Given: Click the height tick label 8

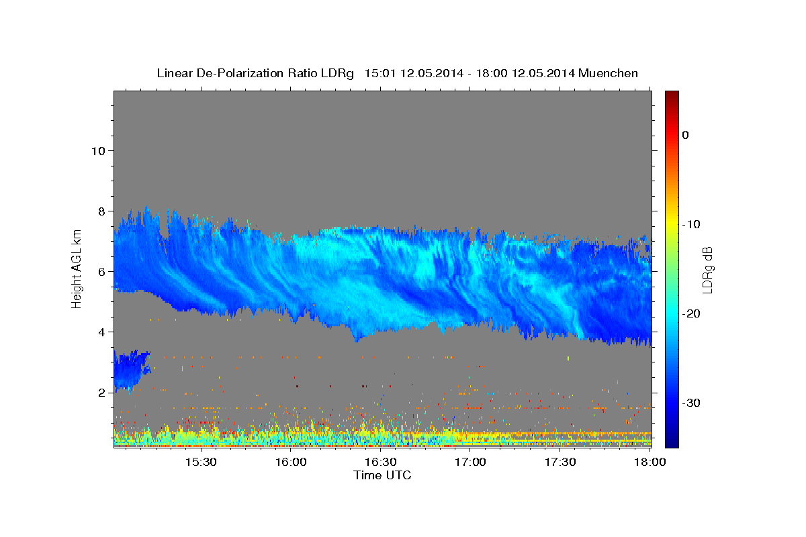Looking at the screenshot, I should click(x=102, y=211).
